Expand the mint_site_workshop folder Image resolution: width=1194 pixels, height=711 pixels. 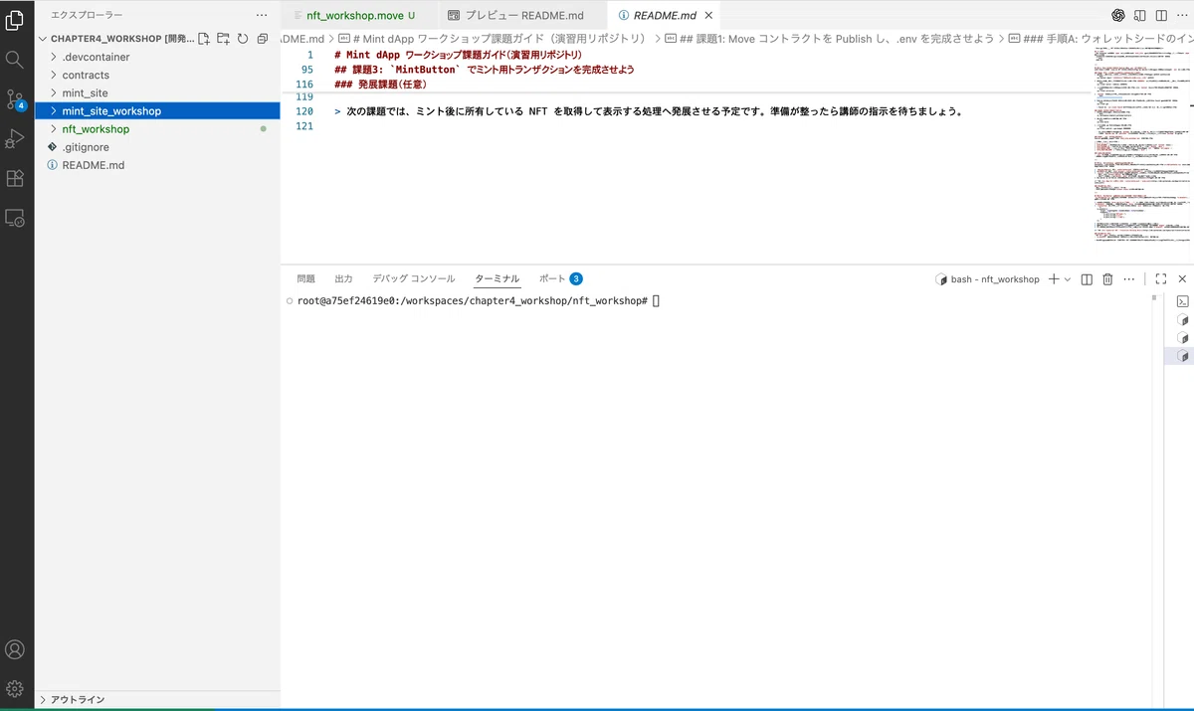tap(157, 110)
